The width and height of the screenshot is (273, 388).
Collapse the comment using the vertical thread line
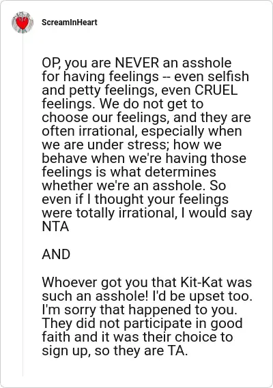[23, 205]
